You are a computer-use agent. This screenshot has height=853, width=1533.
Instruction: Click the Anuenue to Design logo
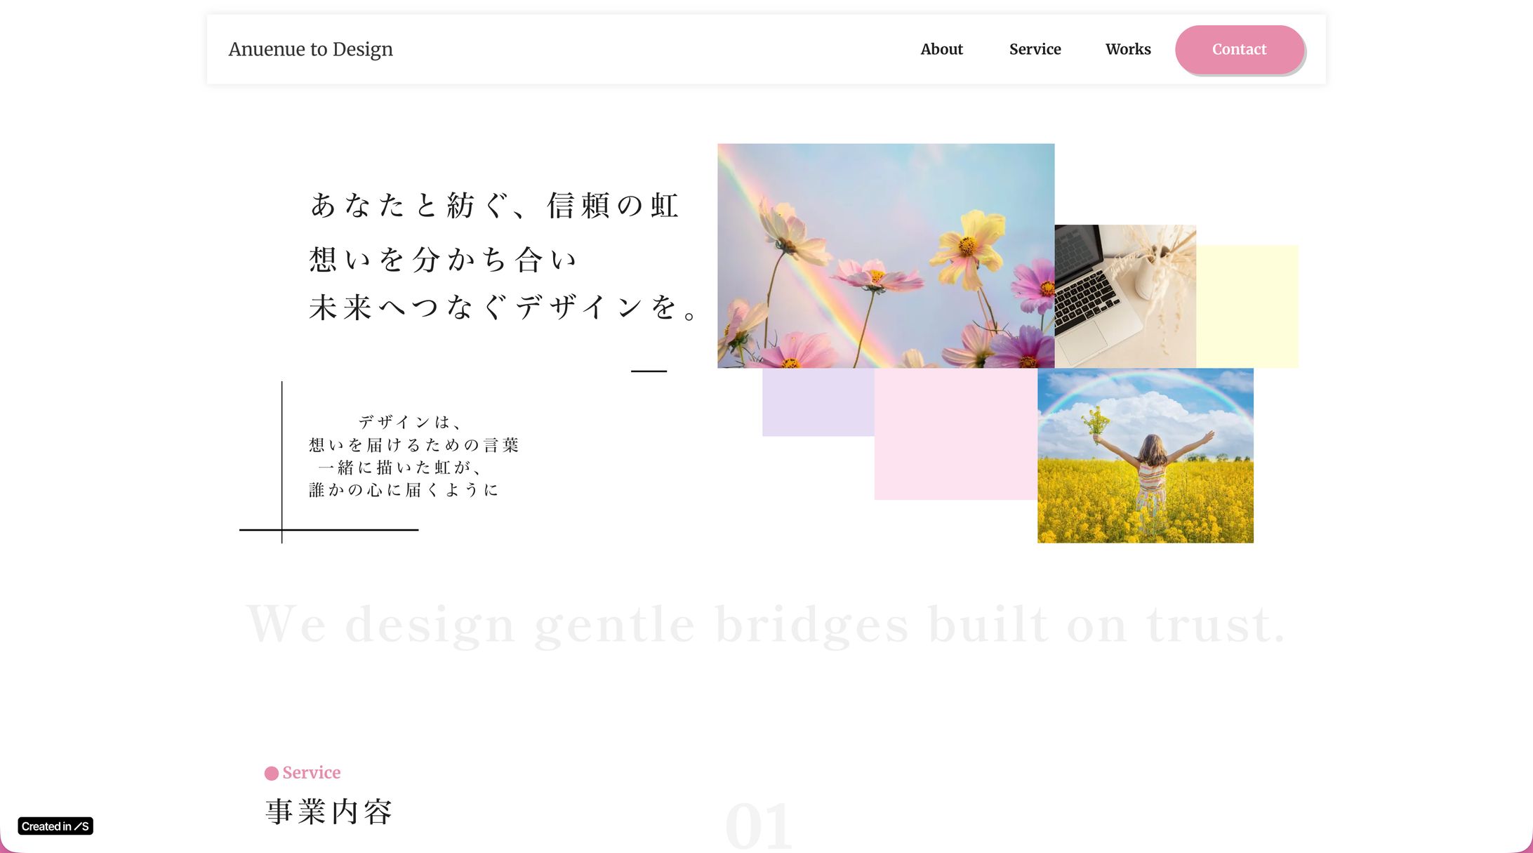click(x=310, y=49)
